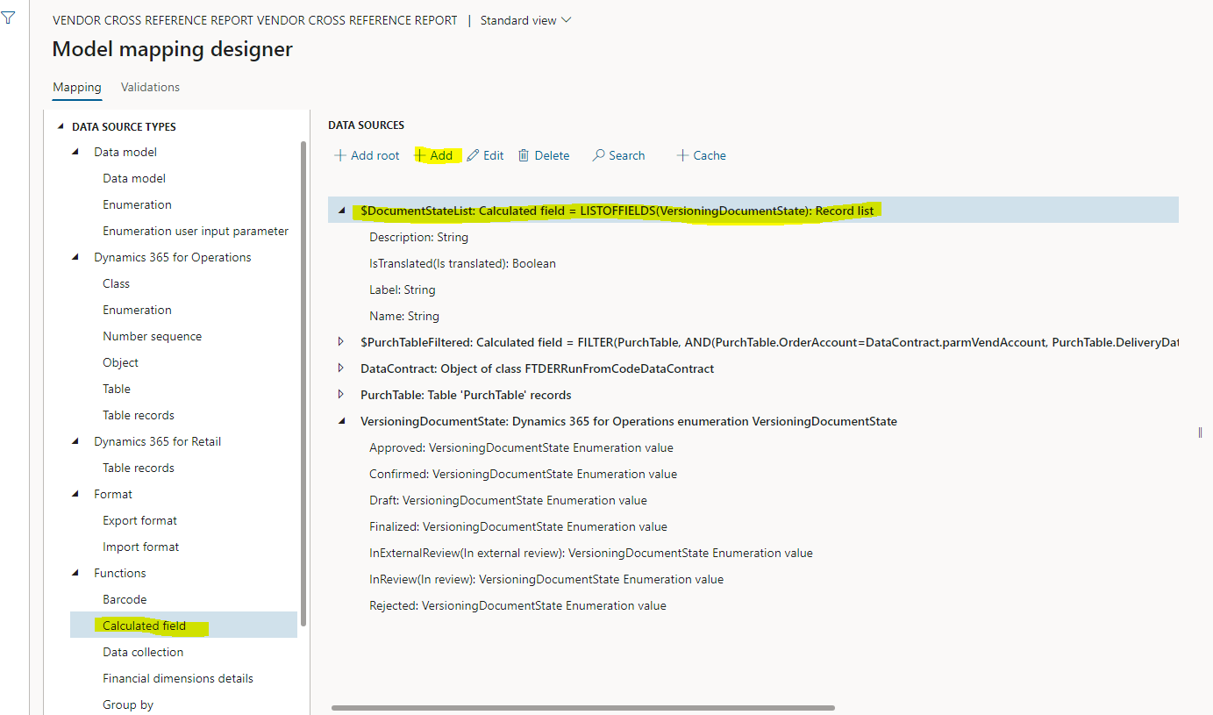The height and width of the screenshot is (715, 1213).
Task: Click the Edit pencil icon
Action: pyautogui.click(x=472, y=154)
